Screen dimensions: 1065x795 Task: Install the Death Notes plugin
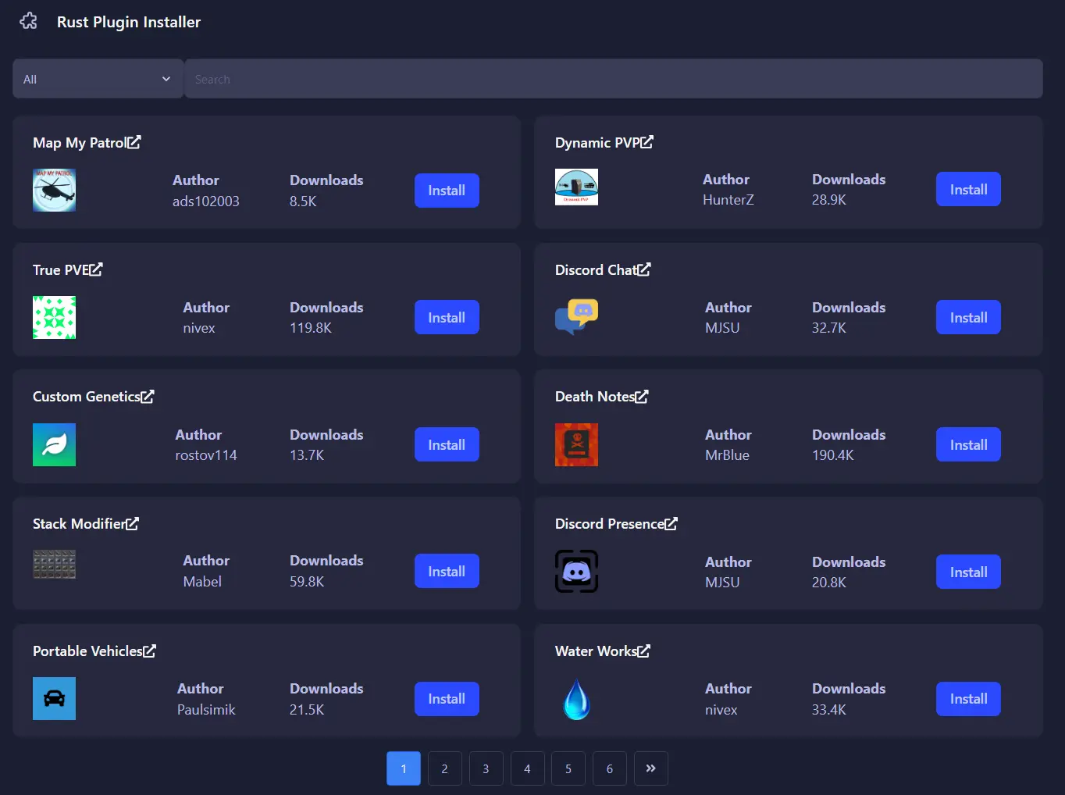point(967,444)
